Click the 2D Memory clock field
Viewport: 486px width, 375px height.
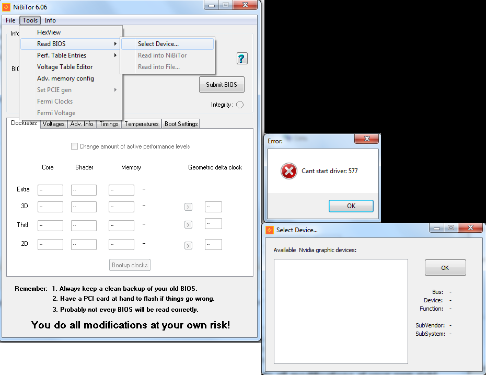point(121,244)
